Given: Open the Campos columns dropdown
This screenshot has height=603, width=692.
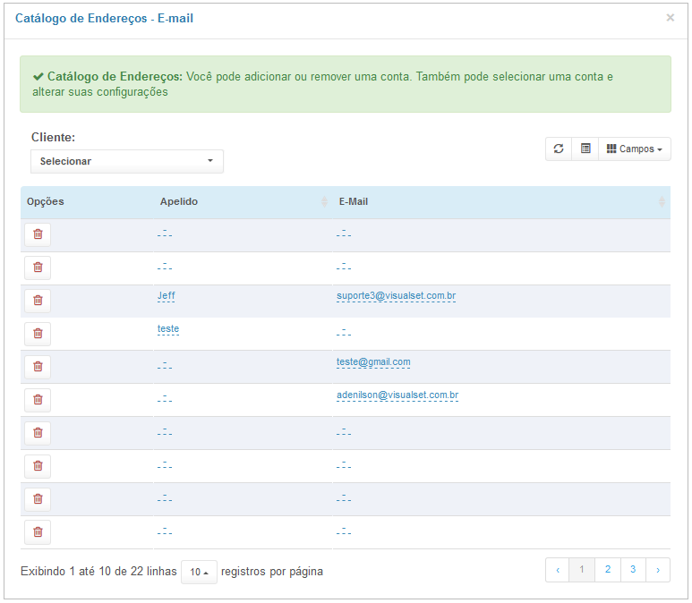Looking at the screenshot, I should [635, 149].
